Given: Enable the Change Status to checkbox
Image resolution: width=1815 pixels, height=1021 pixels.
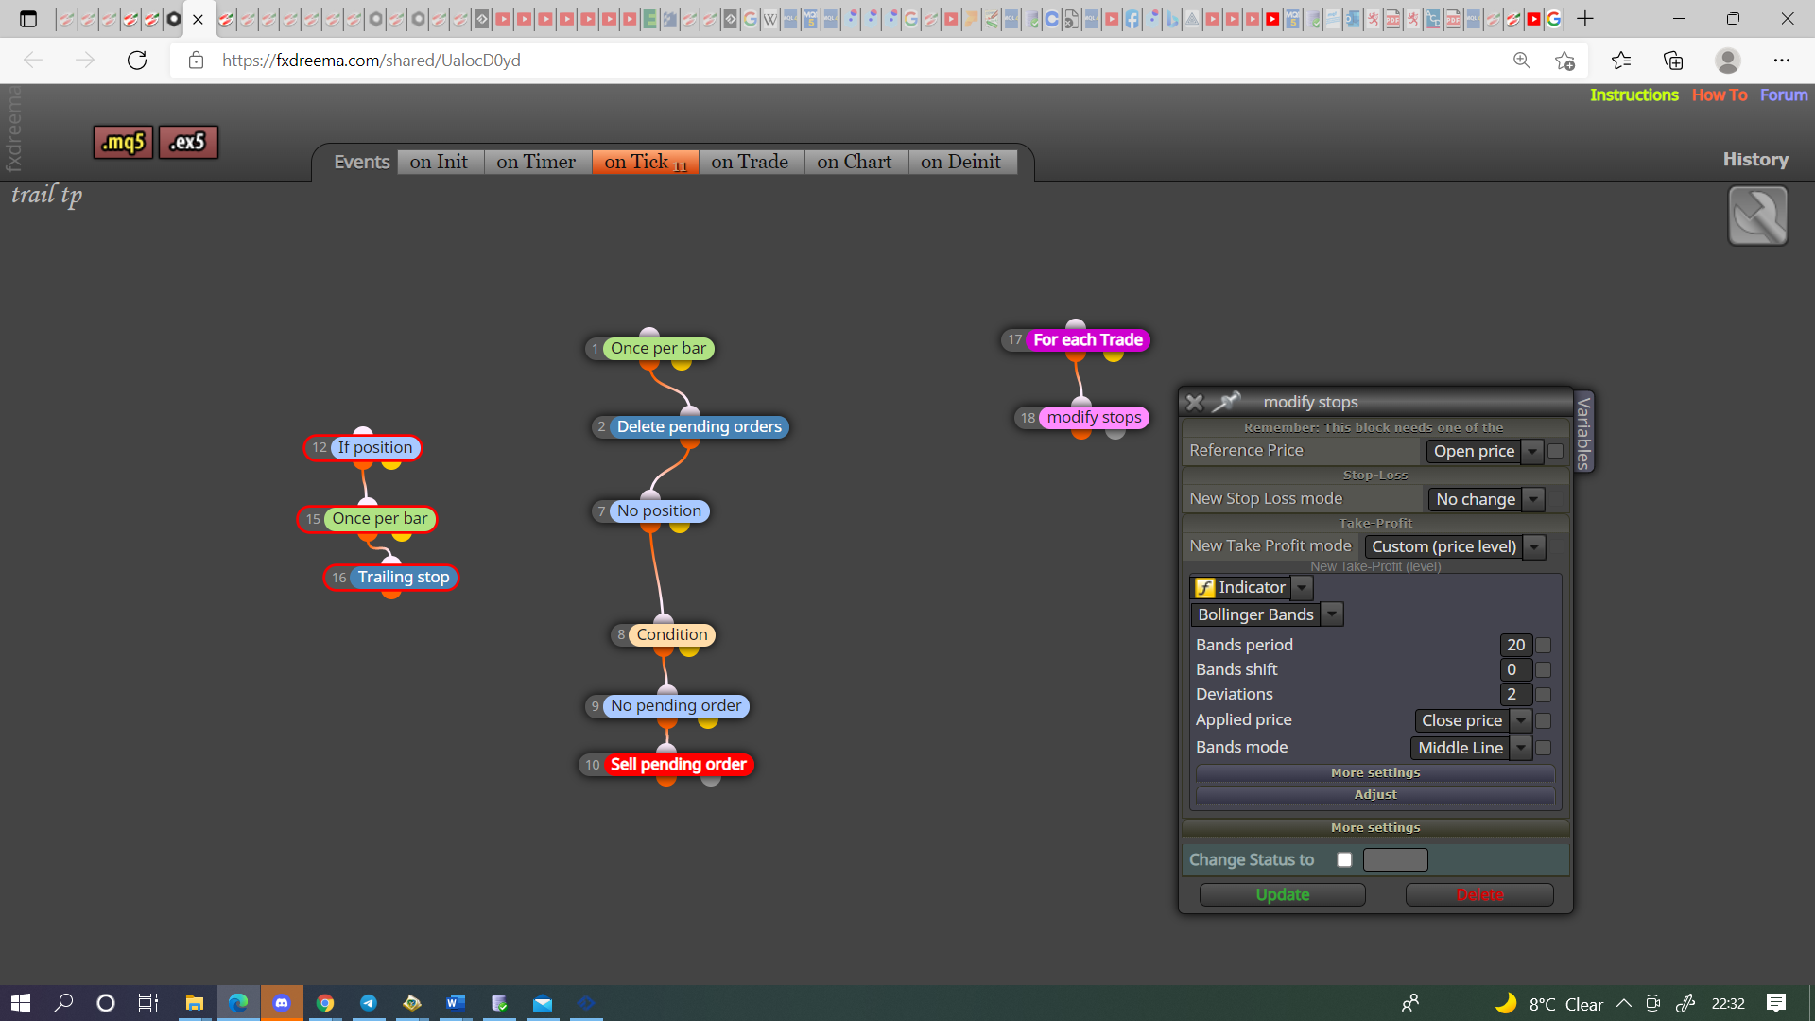Looking at the screenshot, I should pos(1344,860).
